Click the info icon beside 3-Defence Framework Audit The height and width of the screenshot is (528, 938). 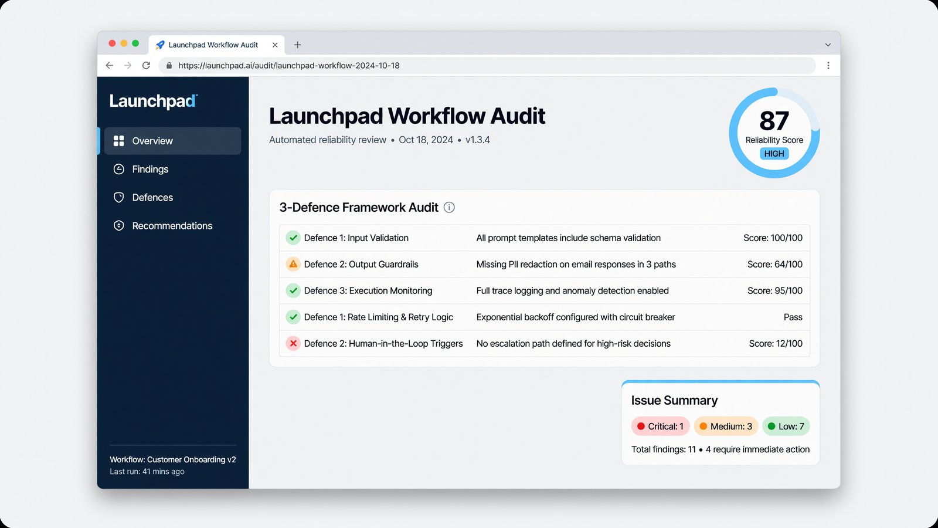click(x=449, y=207)
